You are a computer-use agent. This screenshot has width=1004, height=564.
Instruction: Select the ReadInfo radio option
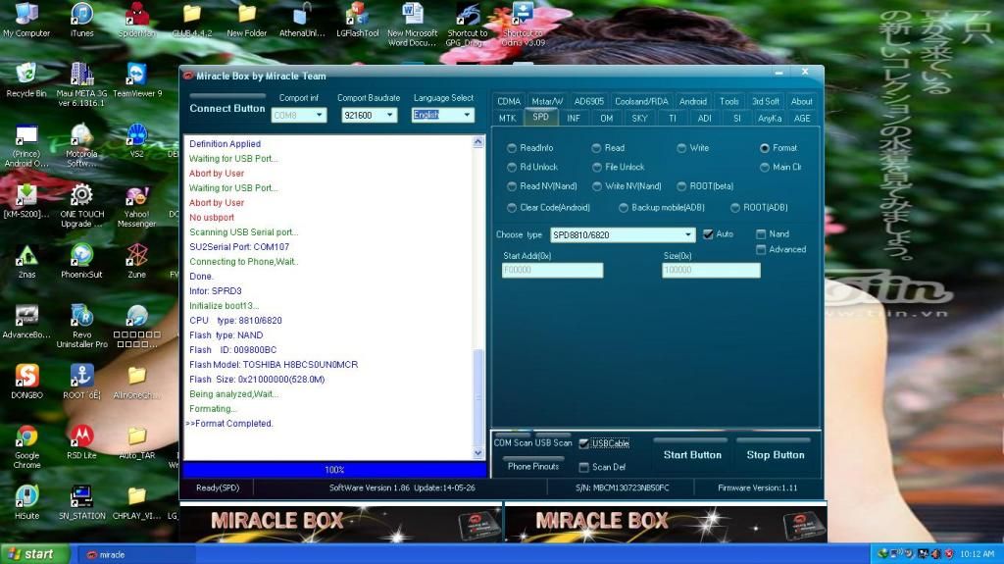click(x=512, y=148)
